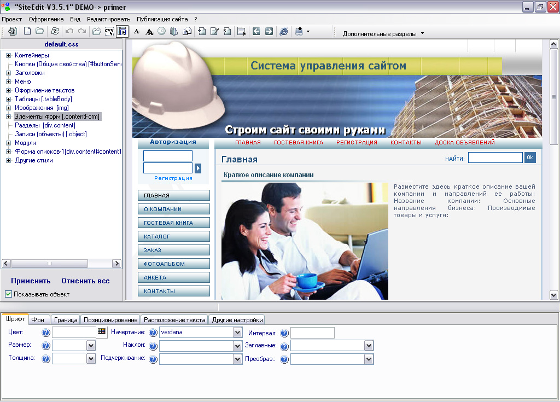
Task: Switch to the Граница tab
Action: click(x=66, y=320)
